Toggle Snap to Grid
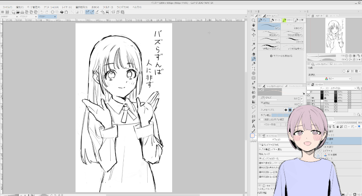This screenshot has width=362, height=196. pos(97,12)
